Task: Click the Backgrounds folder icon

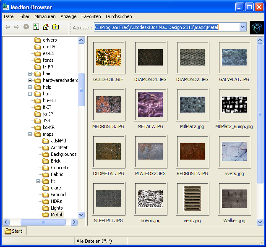Action: click(46, 154)
